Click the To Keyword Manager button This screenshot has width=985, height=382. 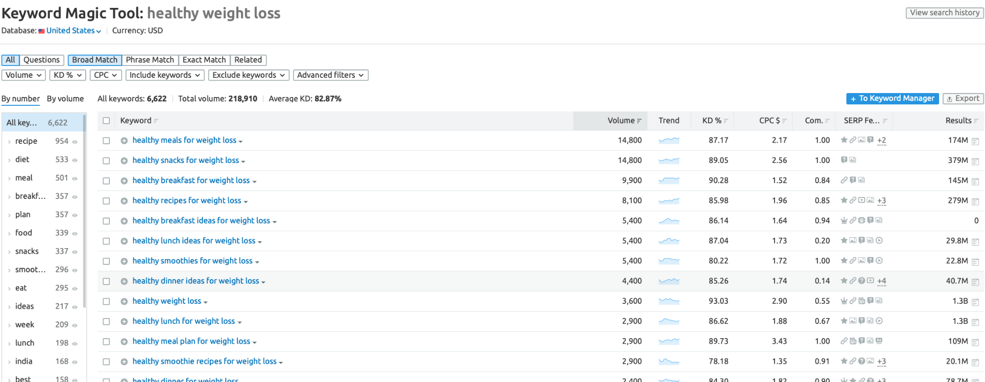(892, 98)
